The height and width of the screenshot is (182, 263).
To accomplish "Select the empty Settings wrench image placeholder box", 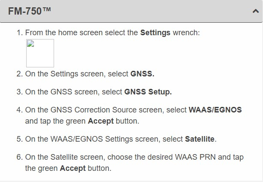I will coord(40,53).
